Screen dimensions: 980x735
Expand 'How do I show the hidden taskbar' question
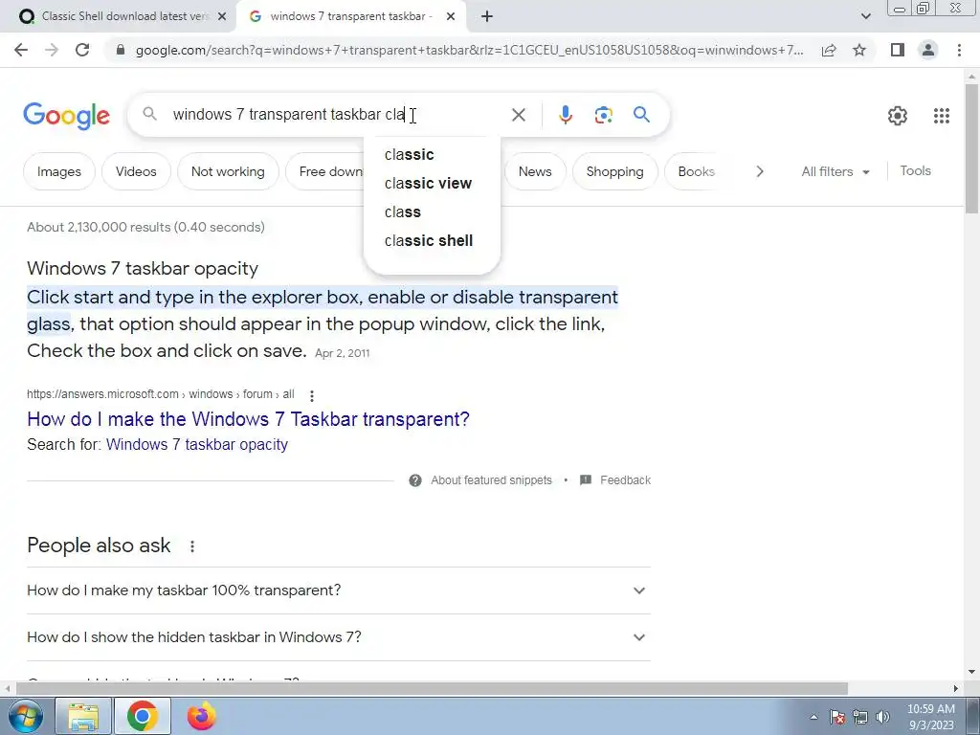point(338,637)
